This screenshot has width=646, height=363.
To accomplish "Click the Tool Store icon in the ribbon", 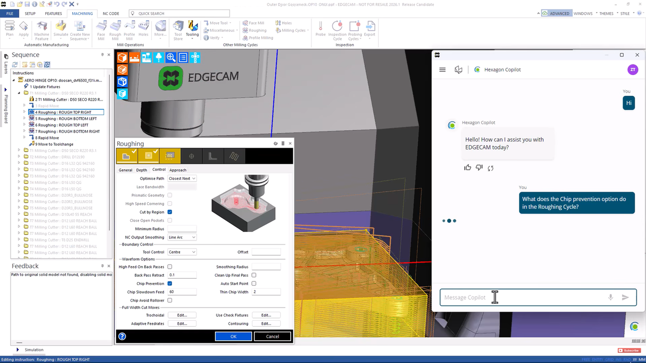I will pos(178,29).
